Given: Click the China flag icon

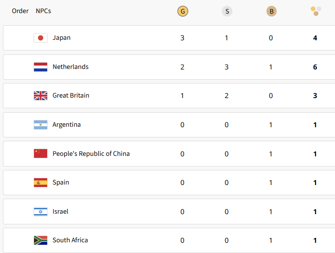Looking at the screenshot, I should coord(40,153).
